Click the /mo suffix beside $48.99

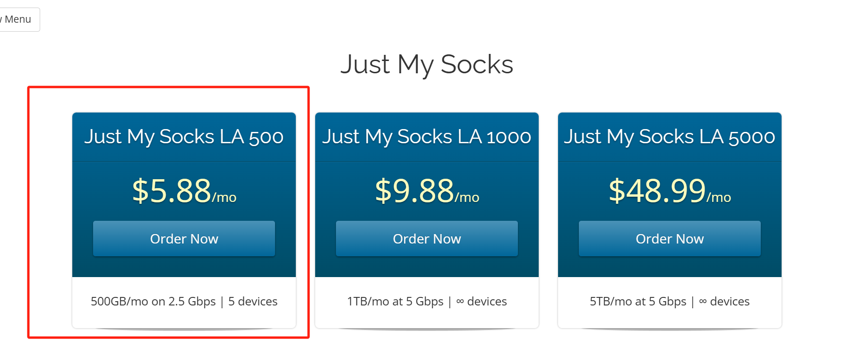(719, 197)
